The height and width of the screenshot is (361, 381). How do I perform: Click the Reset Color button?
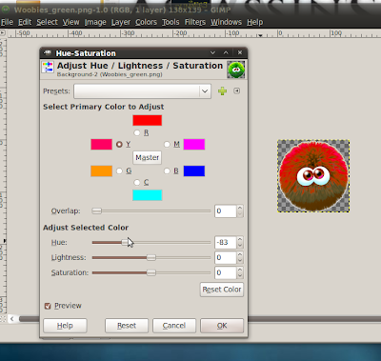point(222,290)
